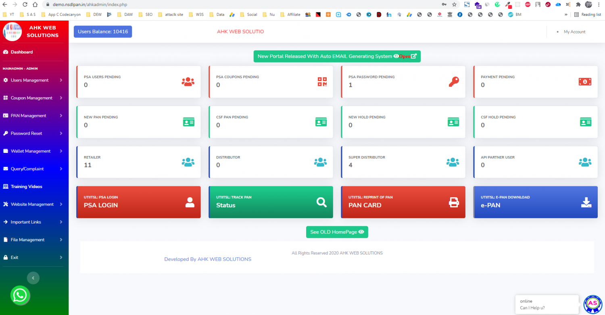
Task: Click the Users Balance button
Action: (x=103, y=31)
